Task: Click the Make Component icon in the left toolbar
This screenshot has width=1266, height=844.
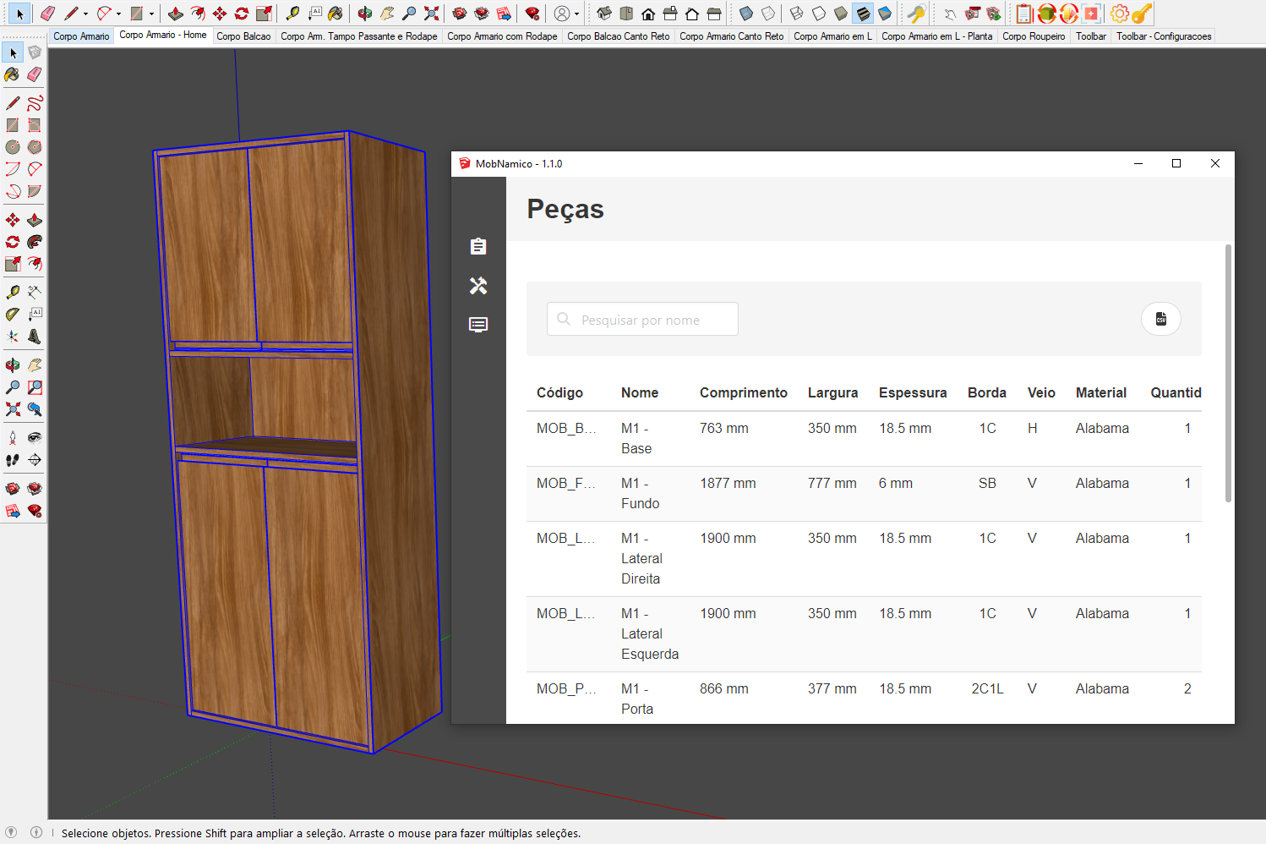Action: pos(35,52)
